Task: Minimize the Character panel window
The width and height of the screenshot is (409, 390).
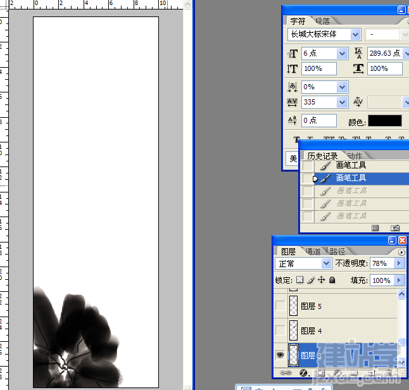Action: [401, 10]
